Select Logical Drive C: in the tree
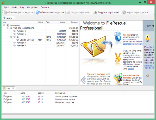The image size is (156, 120). pyautogui.click(x=27, y=40)
